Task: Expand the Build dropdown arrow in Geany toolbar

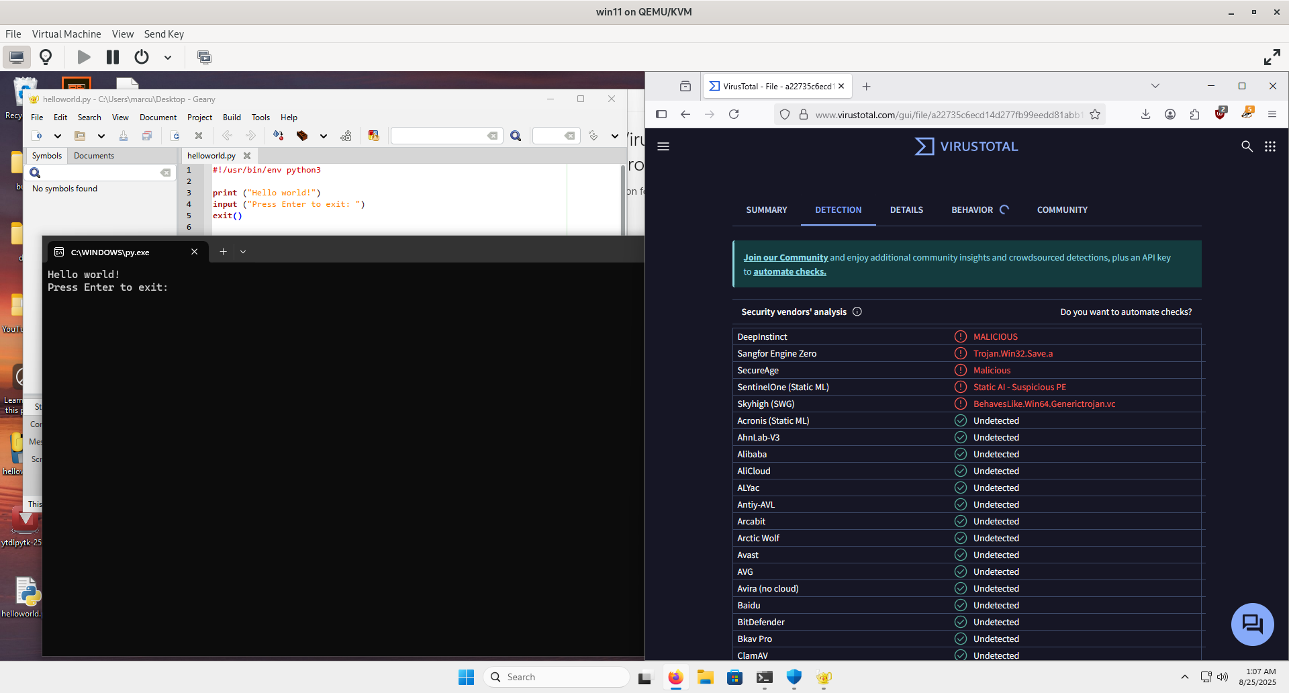Action: [324, 136]
